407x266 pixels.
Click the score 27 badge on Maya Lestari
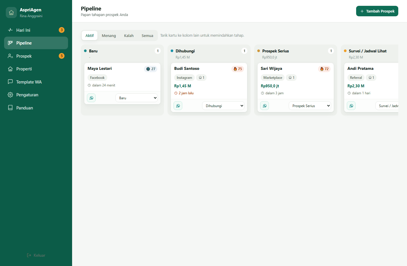151,69
